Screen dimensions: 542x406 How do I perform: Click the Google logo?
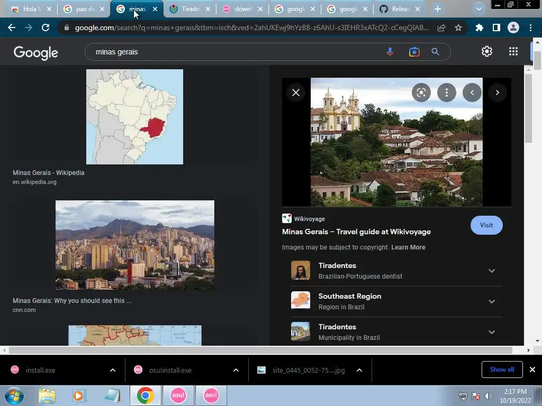[x=36, y=52]
